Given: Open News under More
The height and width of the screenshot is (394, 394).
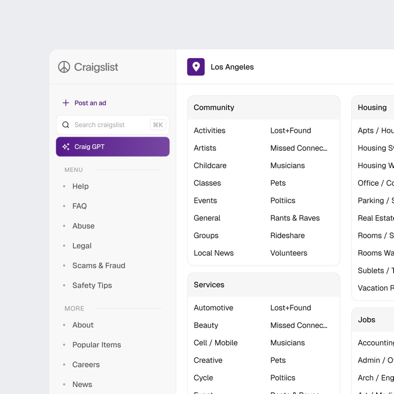Looking at the screenshot, I should (x=82, y=385).
